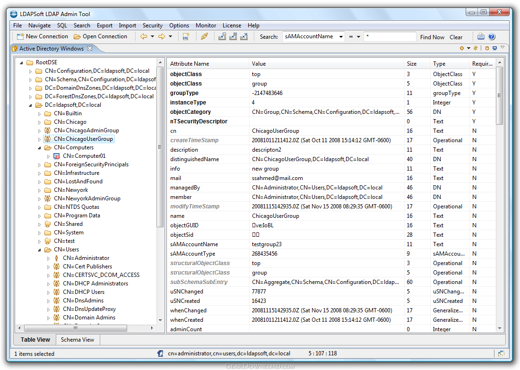The height and width of the screenshot is (370, 520).
Task: Click the CN=Computer01 computer icon
Action: (x=57, y=156)
